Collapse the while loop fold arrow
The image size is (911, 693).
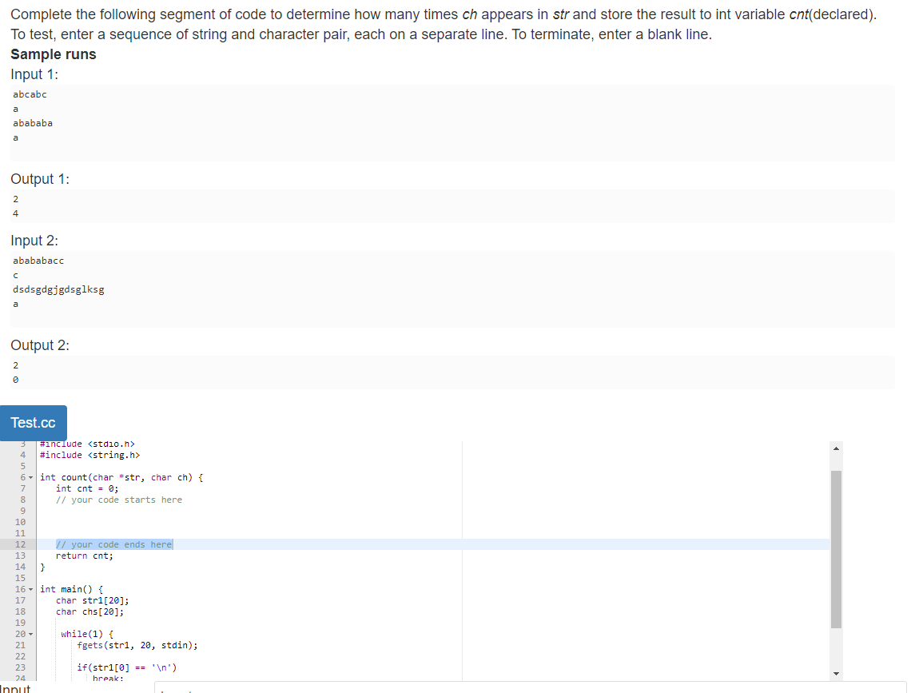(30, 633)
